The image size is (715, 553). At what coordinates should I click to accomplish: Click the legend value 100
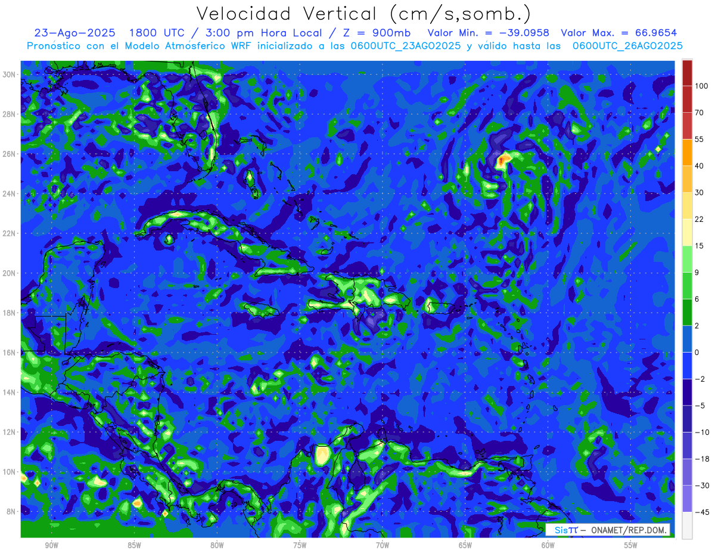pyautogui.click(x=701, y=86)
